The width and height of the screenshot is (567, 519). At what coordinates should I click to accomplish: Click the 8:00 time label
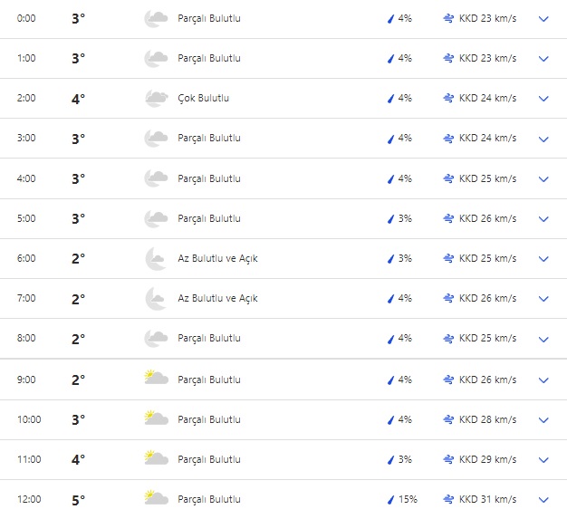pos(27,339)
